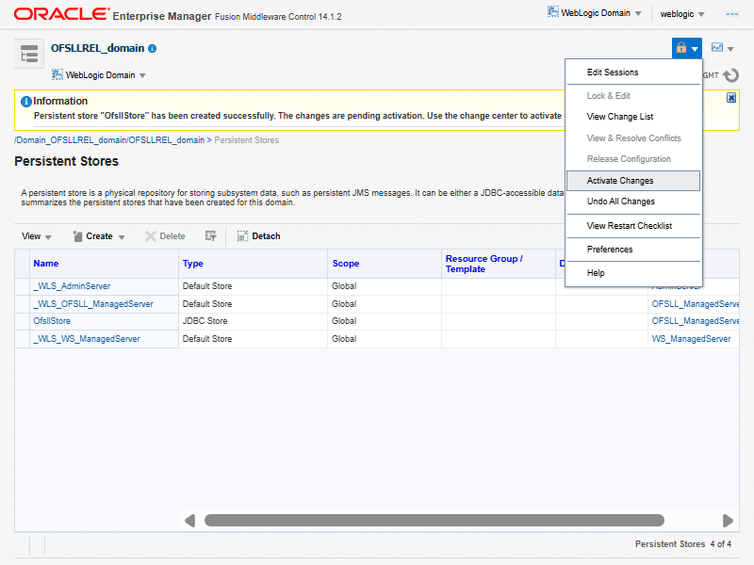Click the _WLS_AdminServer store link
The image size is (754, 565).
click(72, 286)
